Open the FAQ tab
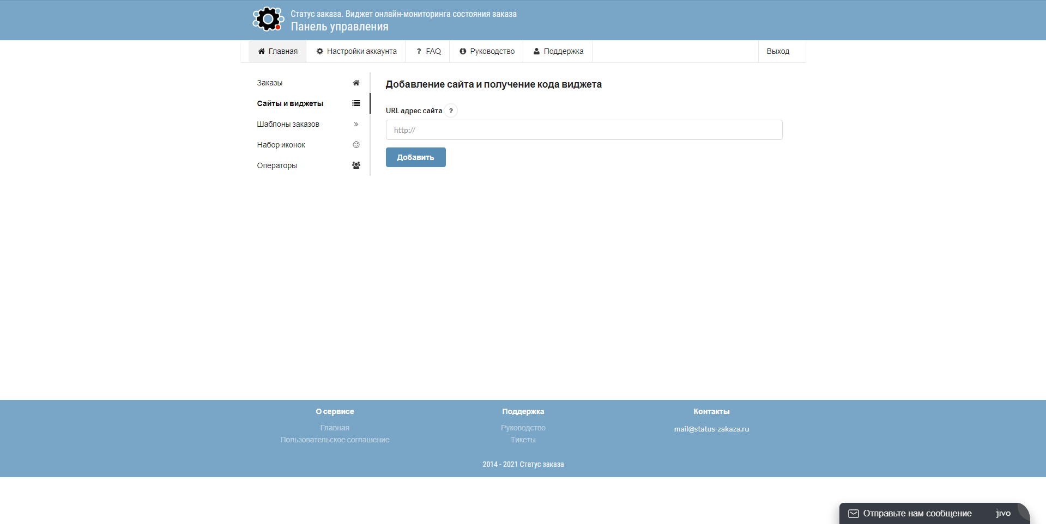This screenshot has height=524, width=1046. (x=428, y=51)
